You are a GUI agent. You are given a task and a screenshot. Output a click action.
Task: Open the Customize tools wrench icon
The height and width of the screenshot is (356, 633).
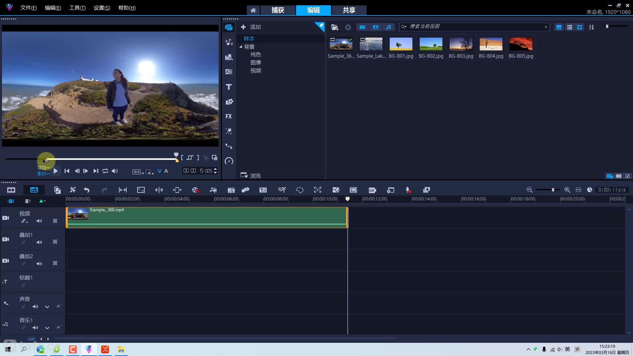coord(73,190)
